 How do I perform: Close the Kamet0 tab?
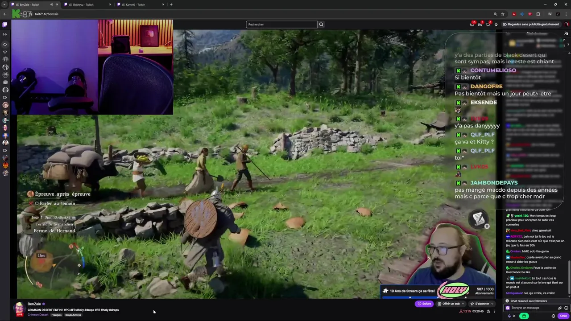coord(163,4)
